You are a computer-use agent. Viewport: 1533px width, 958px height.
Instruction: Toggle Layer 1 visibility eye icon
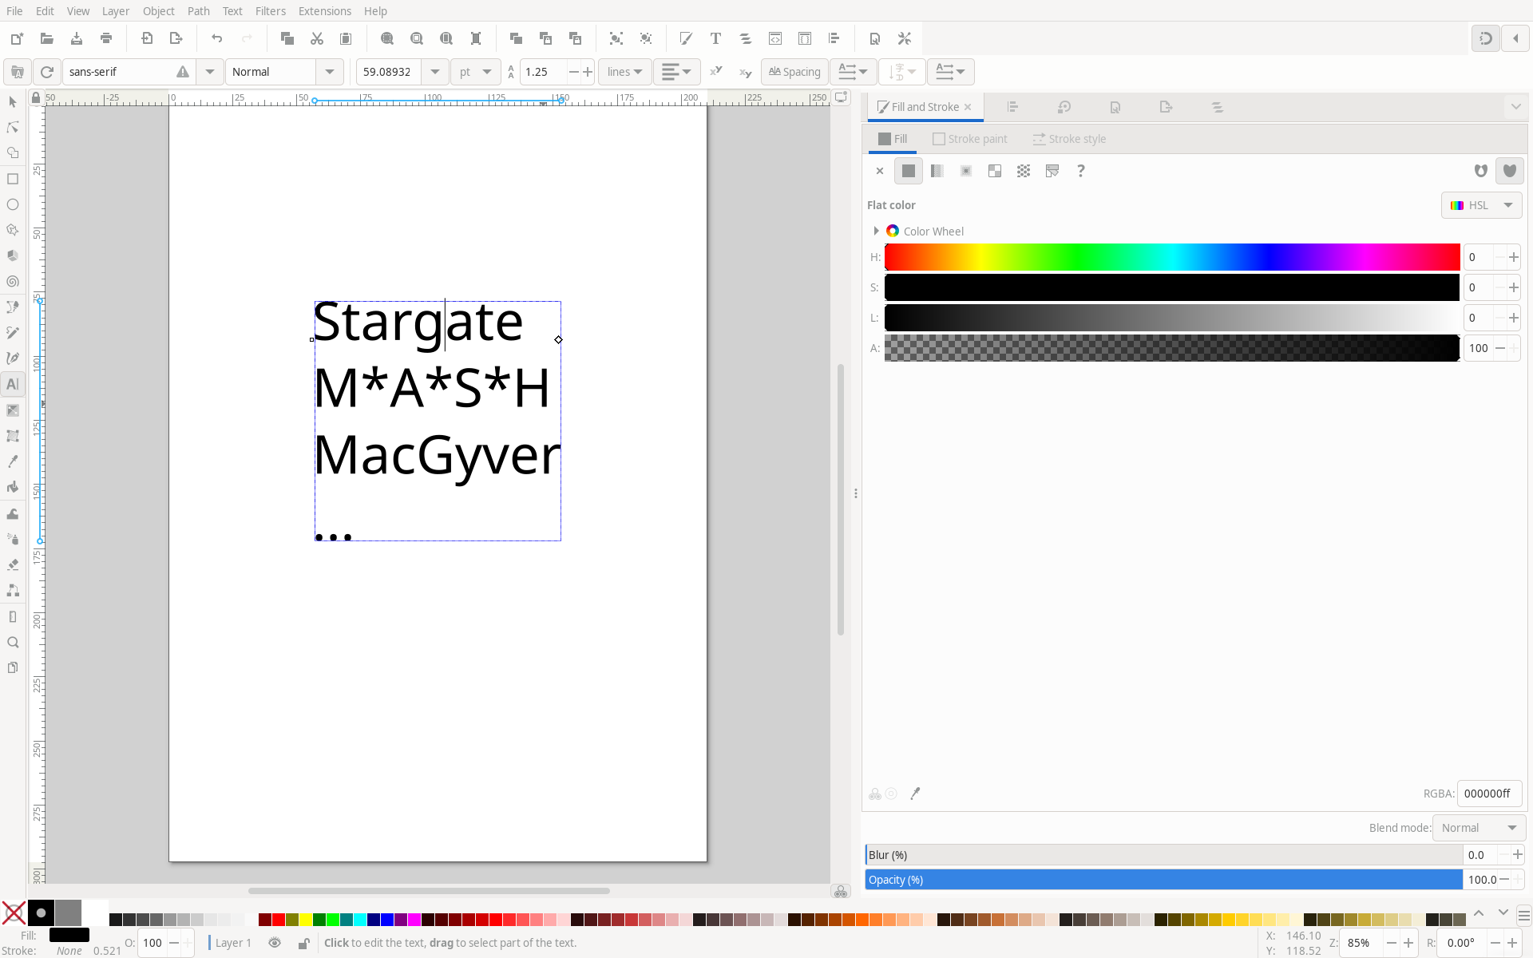tap(275, 943)
